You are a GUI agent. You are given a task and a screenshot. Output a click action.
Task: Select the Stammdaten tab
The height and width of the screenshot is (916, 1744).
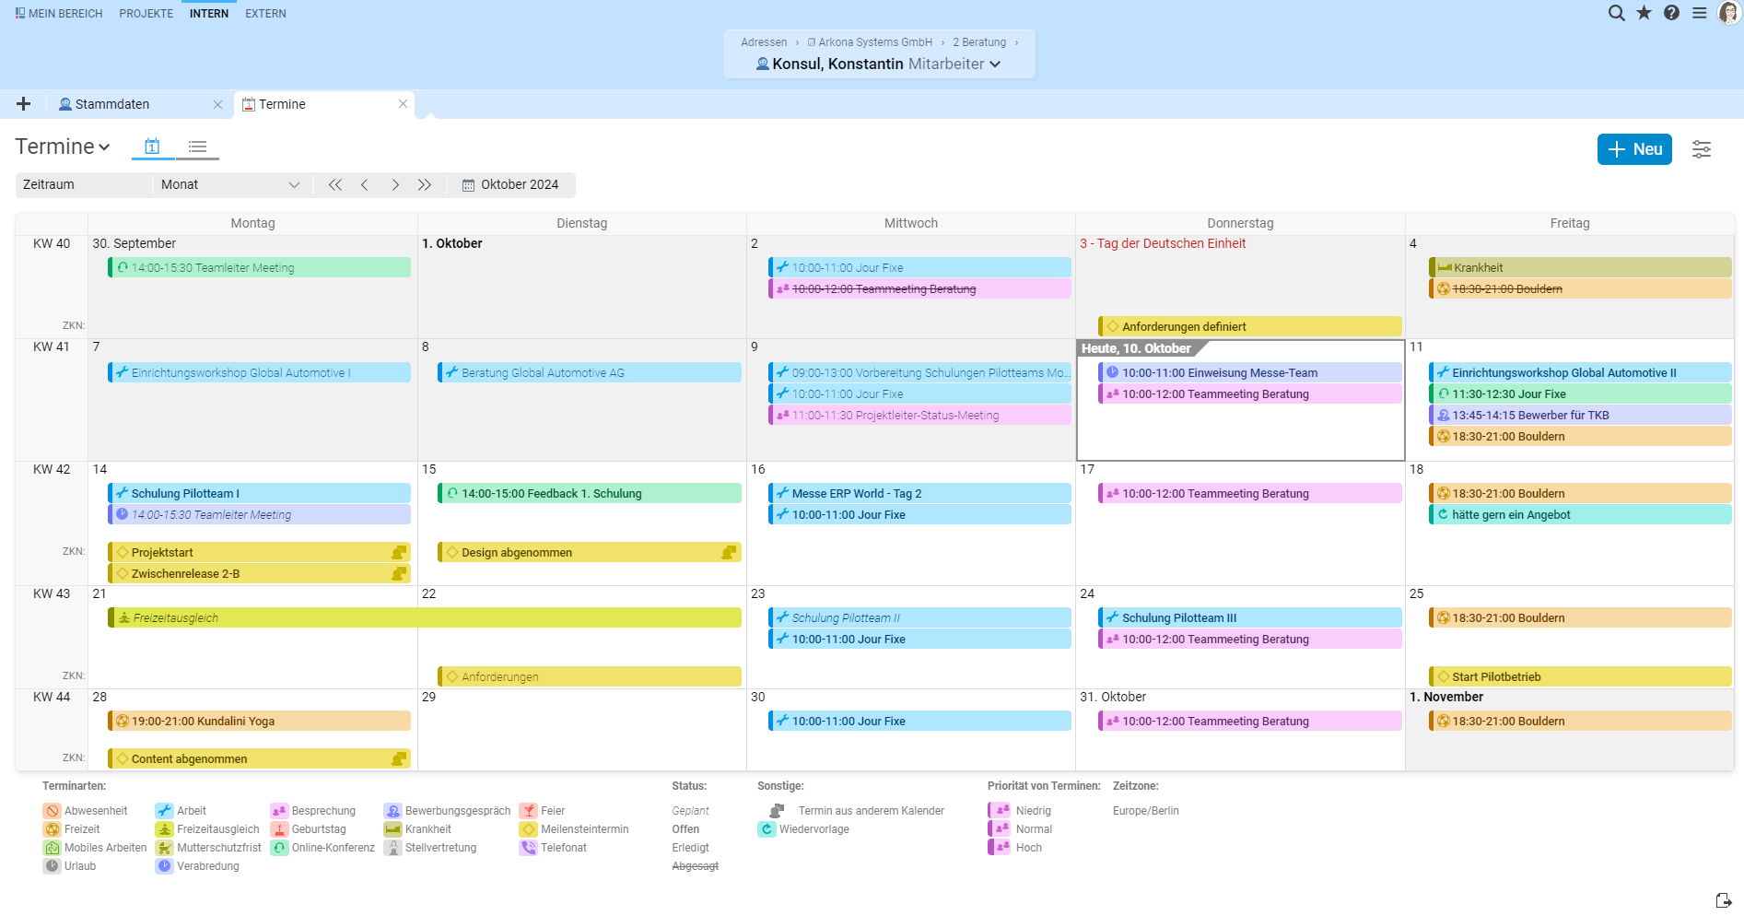[112, 105]
